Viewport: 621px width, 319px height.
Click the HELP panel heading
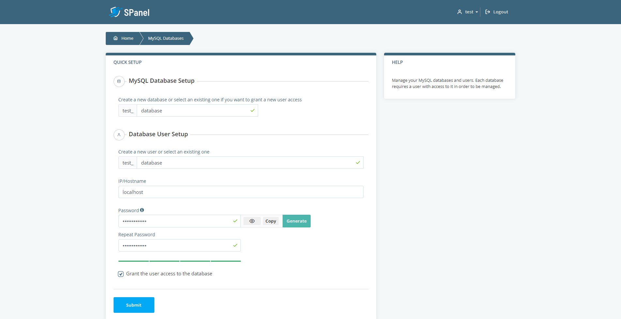click(397, 62)
